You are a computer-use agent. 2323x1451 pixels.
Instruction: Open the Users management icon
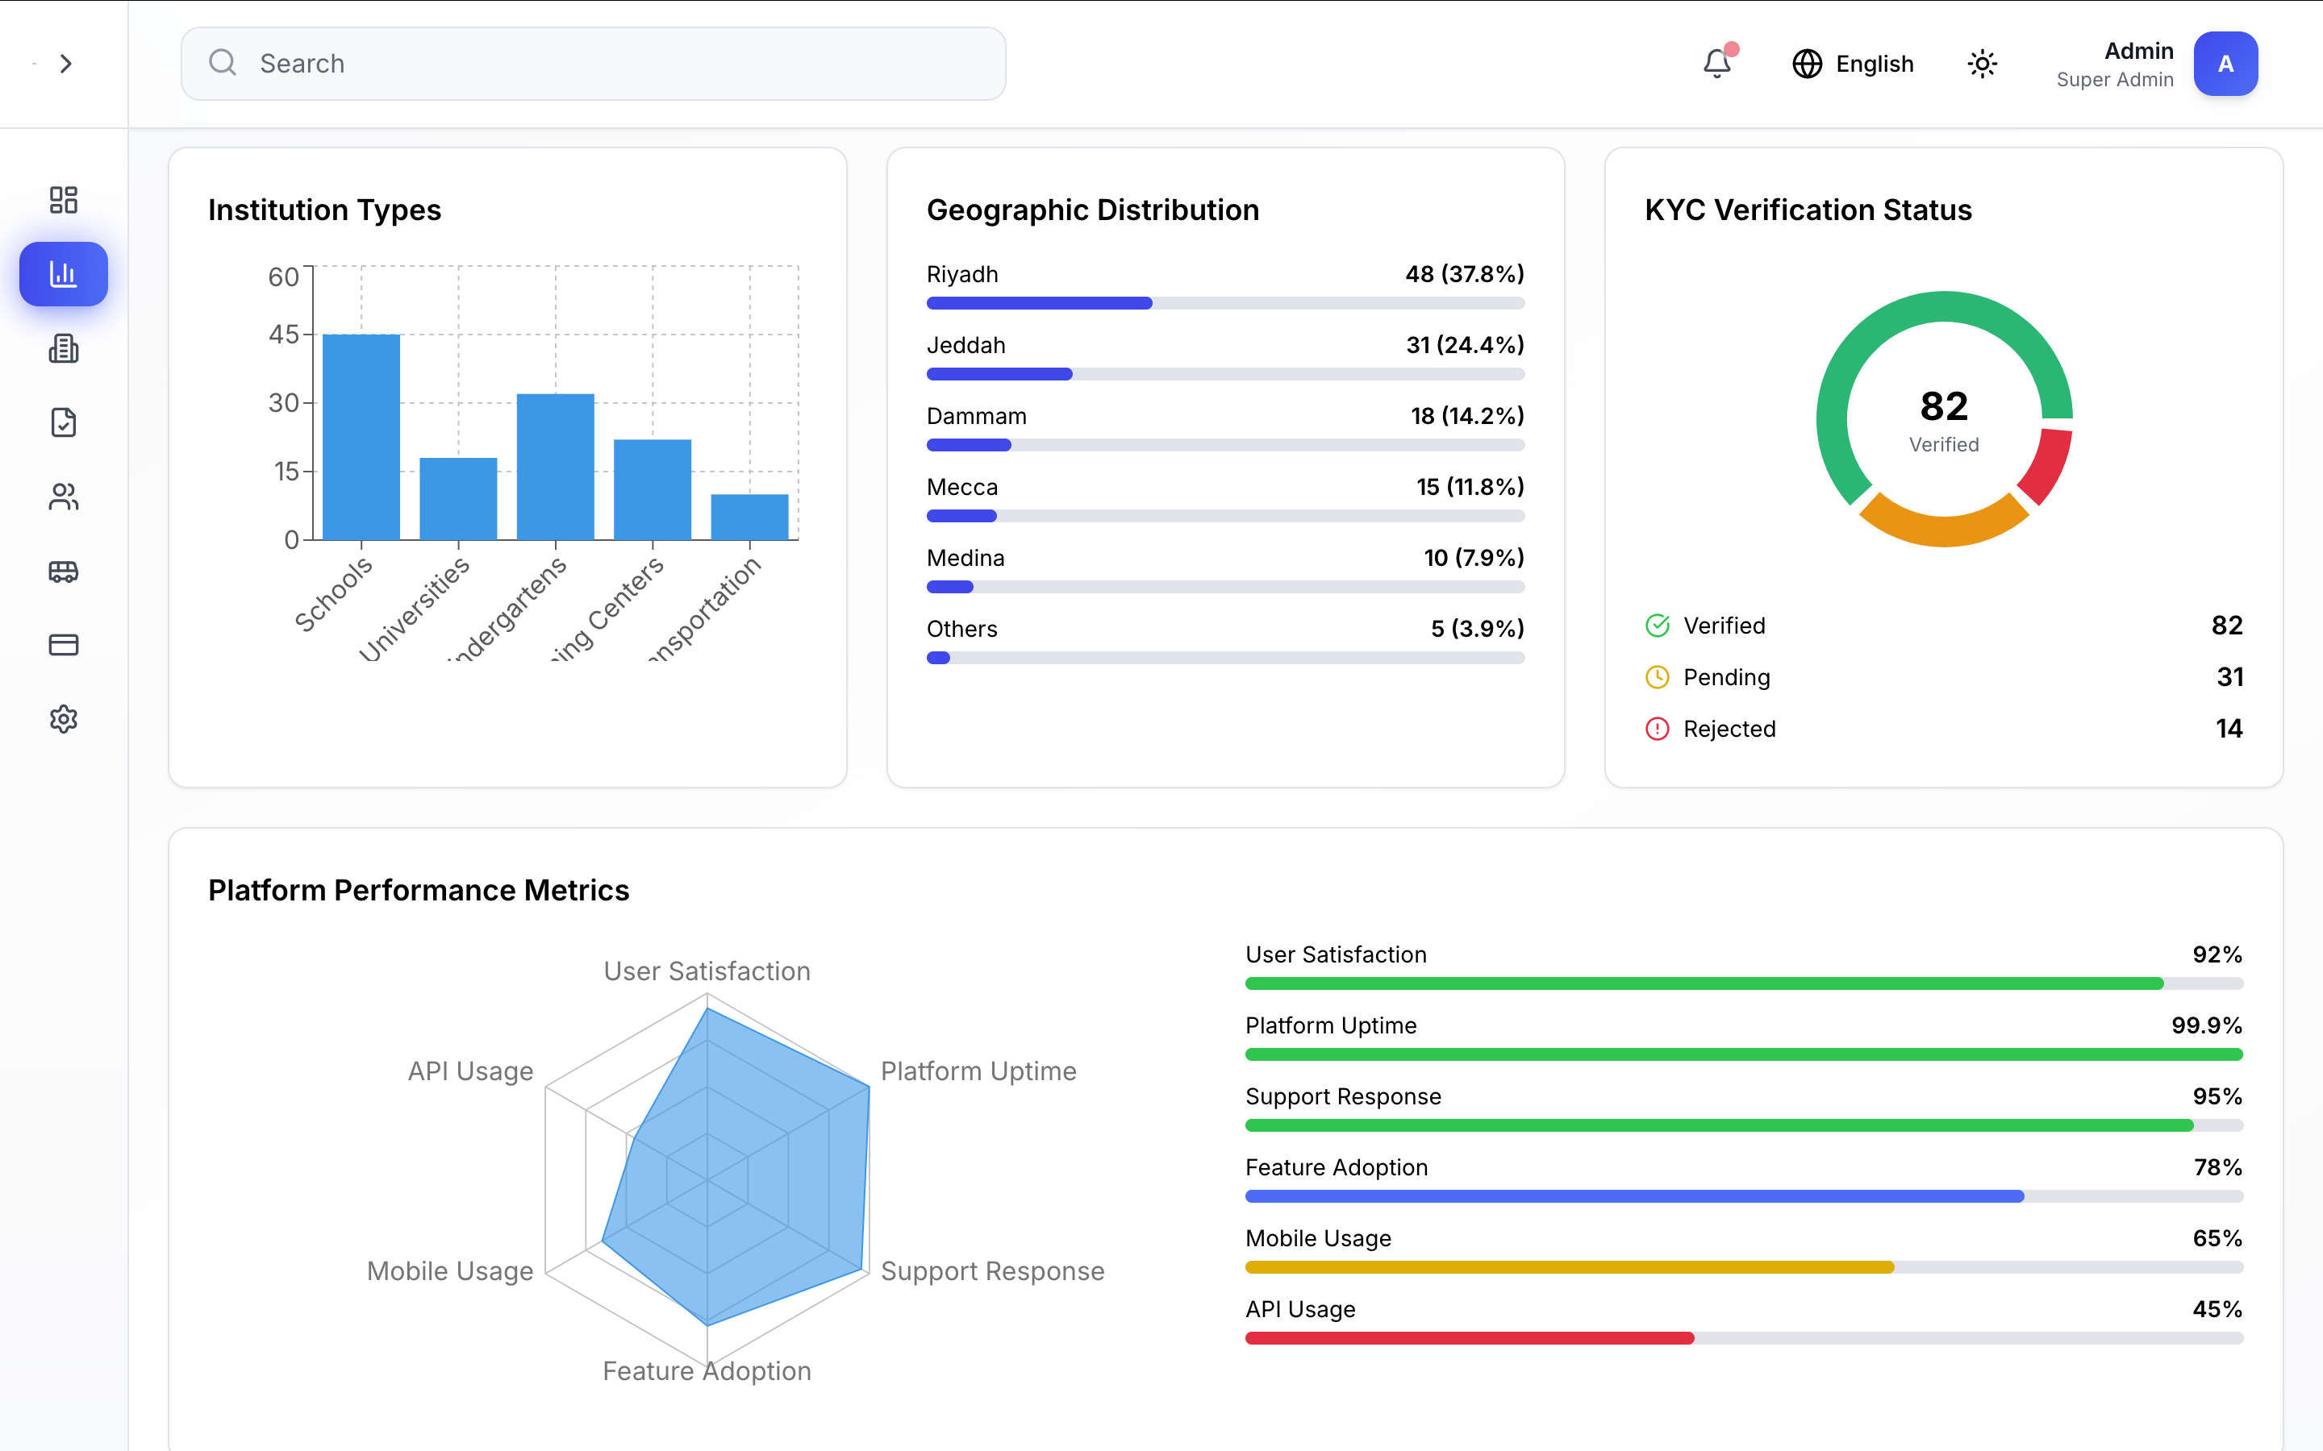pos(64,497)
